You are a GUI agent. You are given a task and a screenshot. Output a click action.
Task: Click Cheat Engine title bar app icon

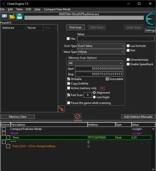click(x=4, y=4)
